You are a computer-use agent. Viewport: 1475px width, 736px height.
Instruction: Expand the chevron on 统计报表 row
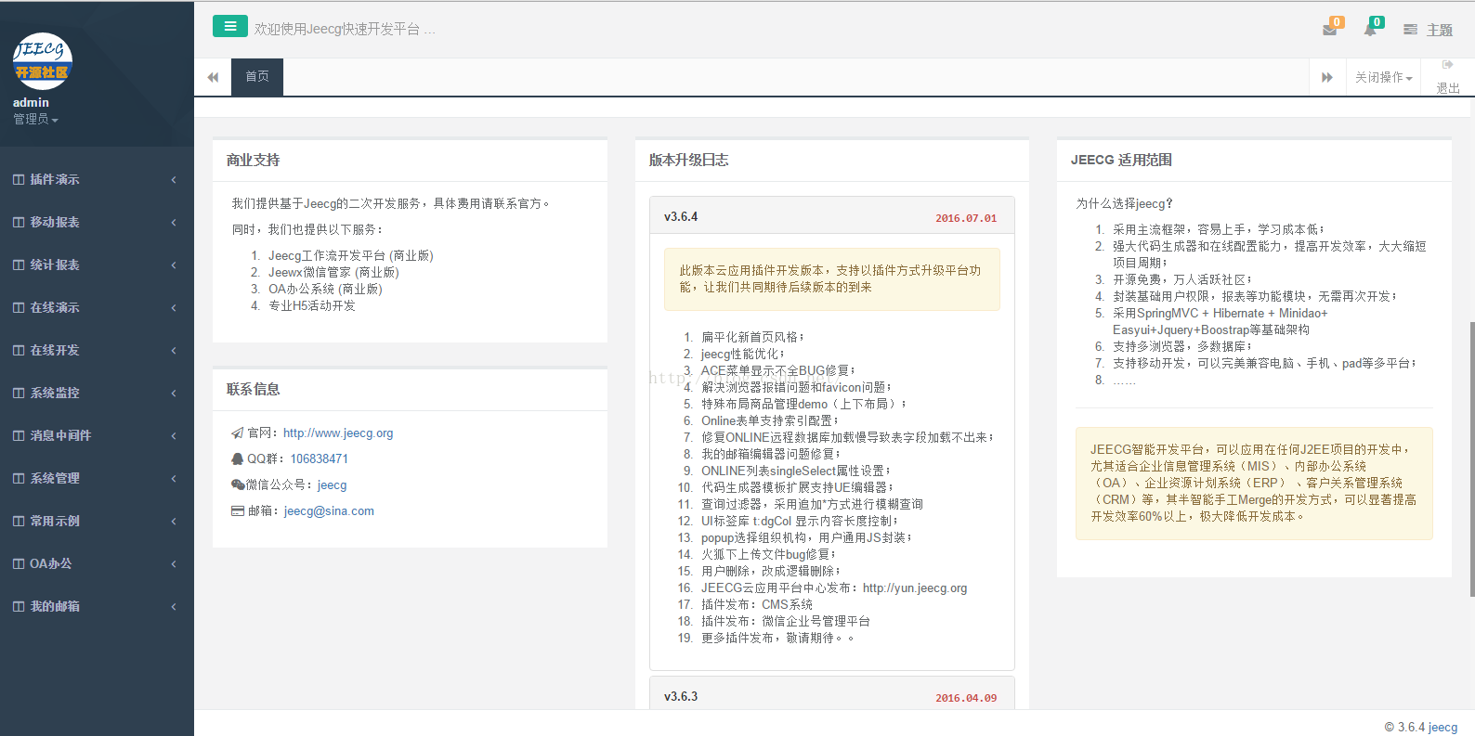(x=174, y=265)
